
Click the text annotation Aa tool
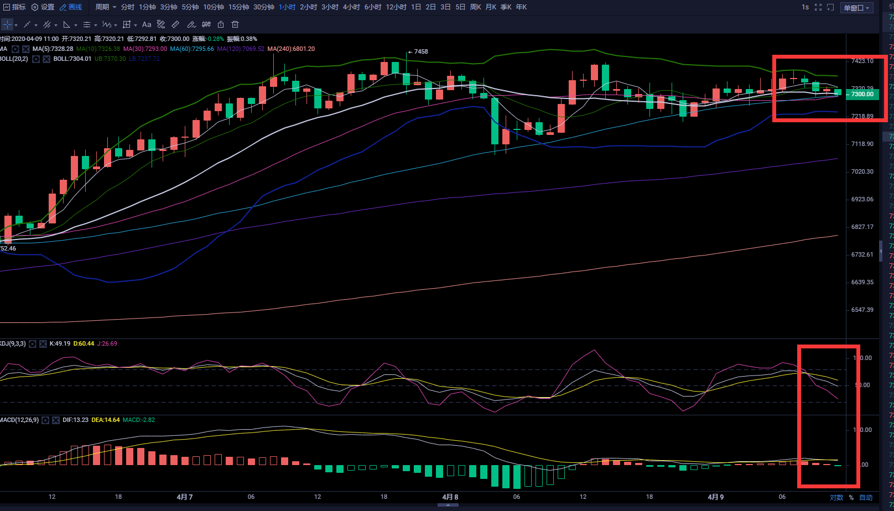pos(147,24)
